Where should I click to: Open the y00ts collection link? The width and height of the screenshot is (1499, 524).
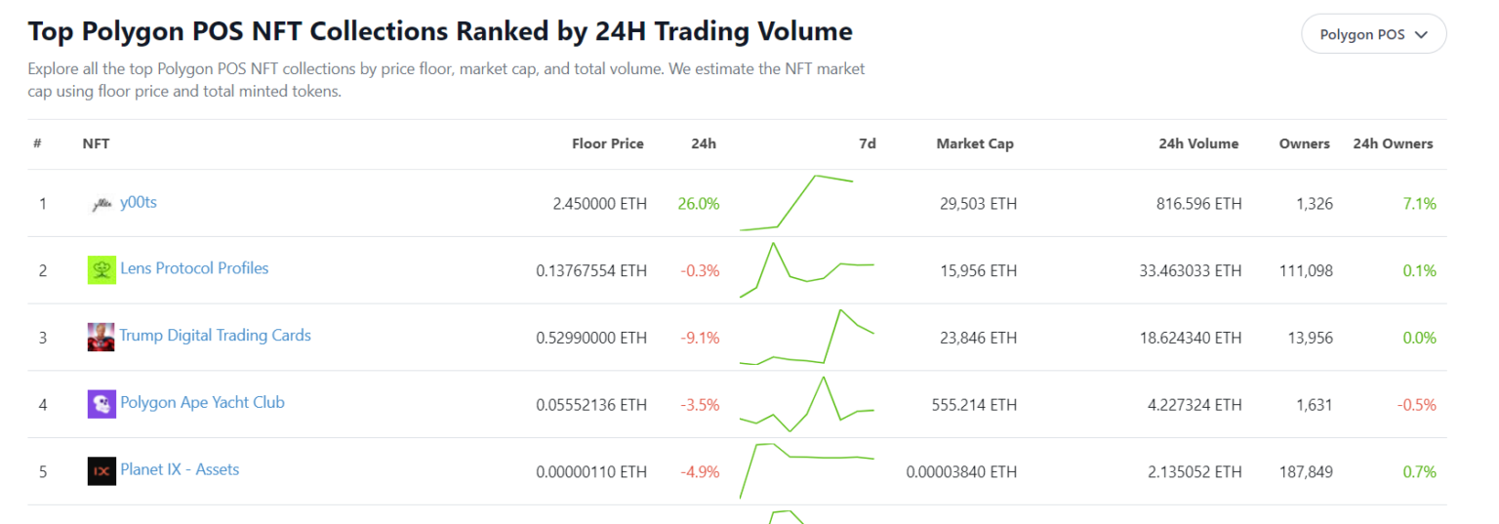pos(138,202)
